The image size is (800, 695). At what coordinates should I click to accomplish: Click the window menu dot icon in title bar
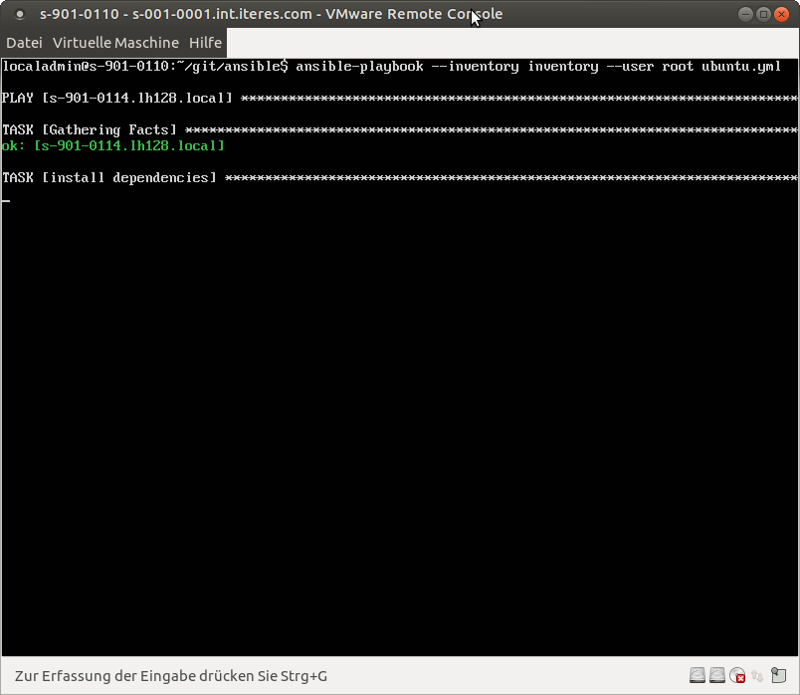19,14
